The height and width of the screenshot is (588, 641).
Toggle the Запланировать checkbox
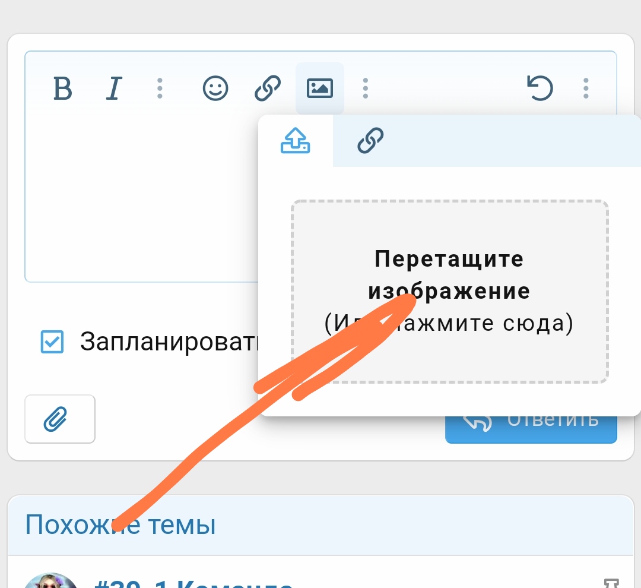click(x=52, y=342)
